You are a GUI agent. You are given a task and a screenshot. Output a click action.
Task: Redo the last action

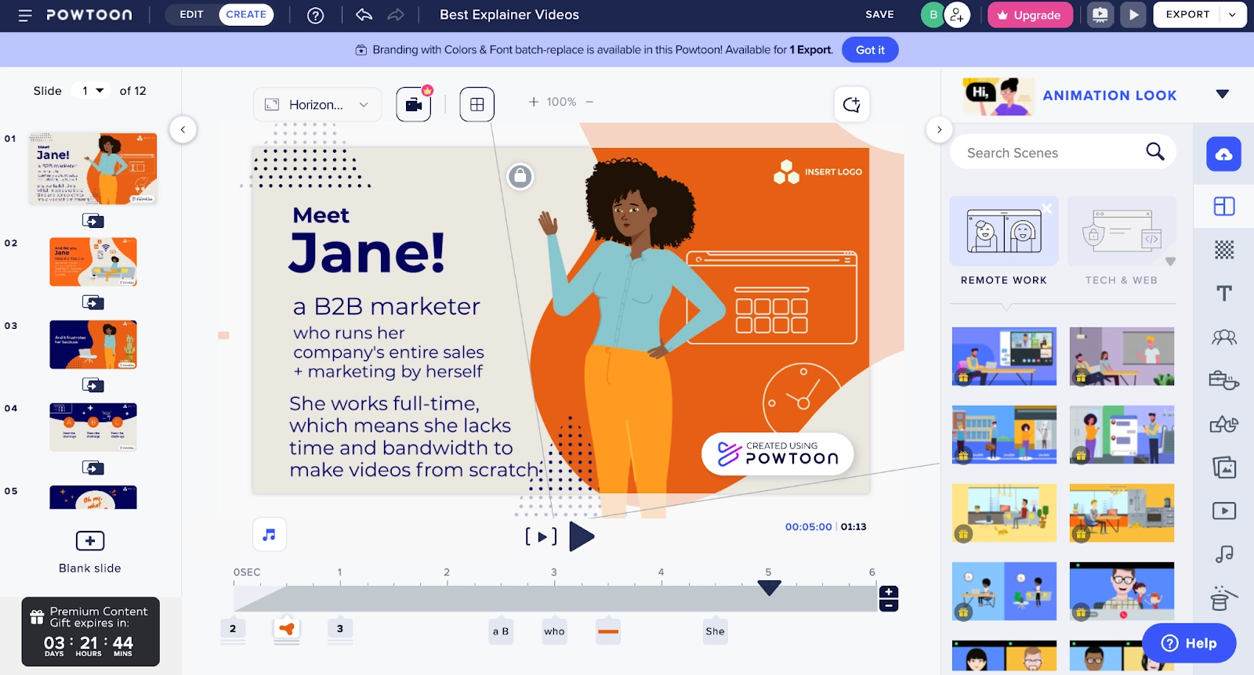[396, 15]
